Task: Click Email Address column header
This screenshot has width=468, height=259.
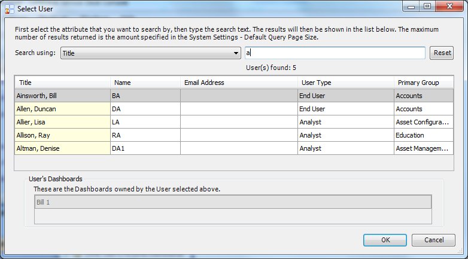Action: click(238, 83)
